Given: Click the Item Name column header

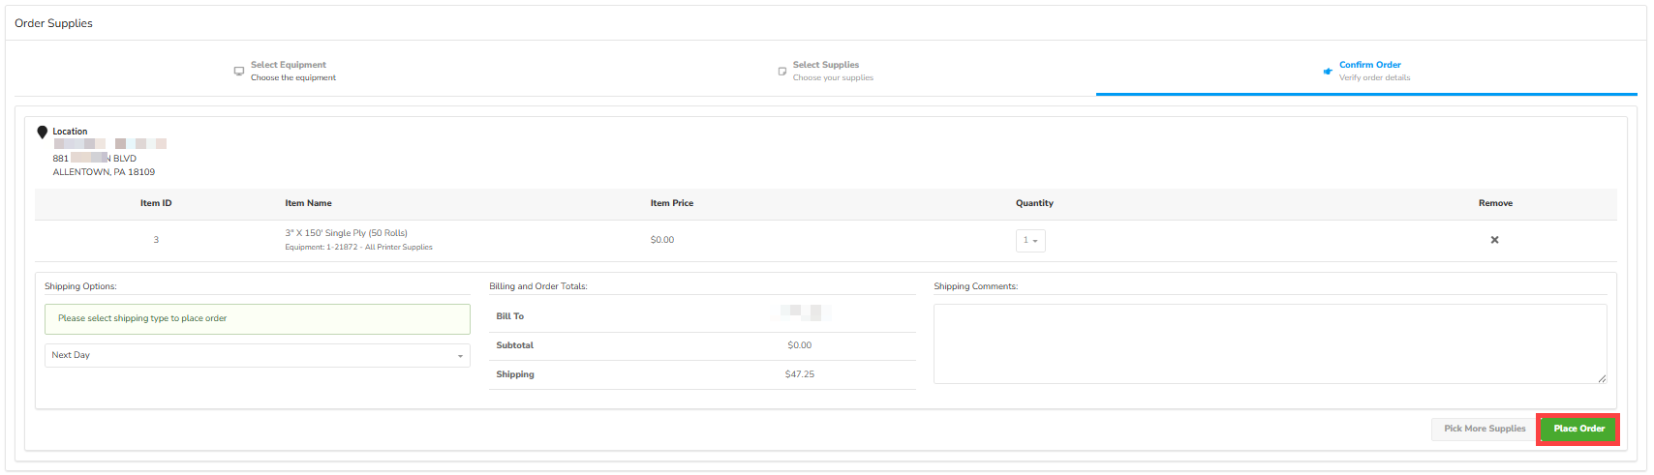Looking at the screenshot, I should click(x=308, y=203).
